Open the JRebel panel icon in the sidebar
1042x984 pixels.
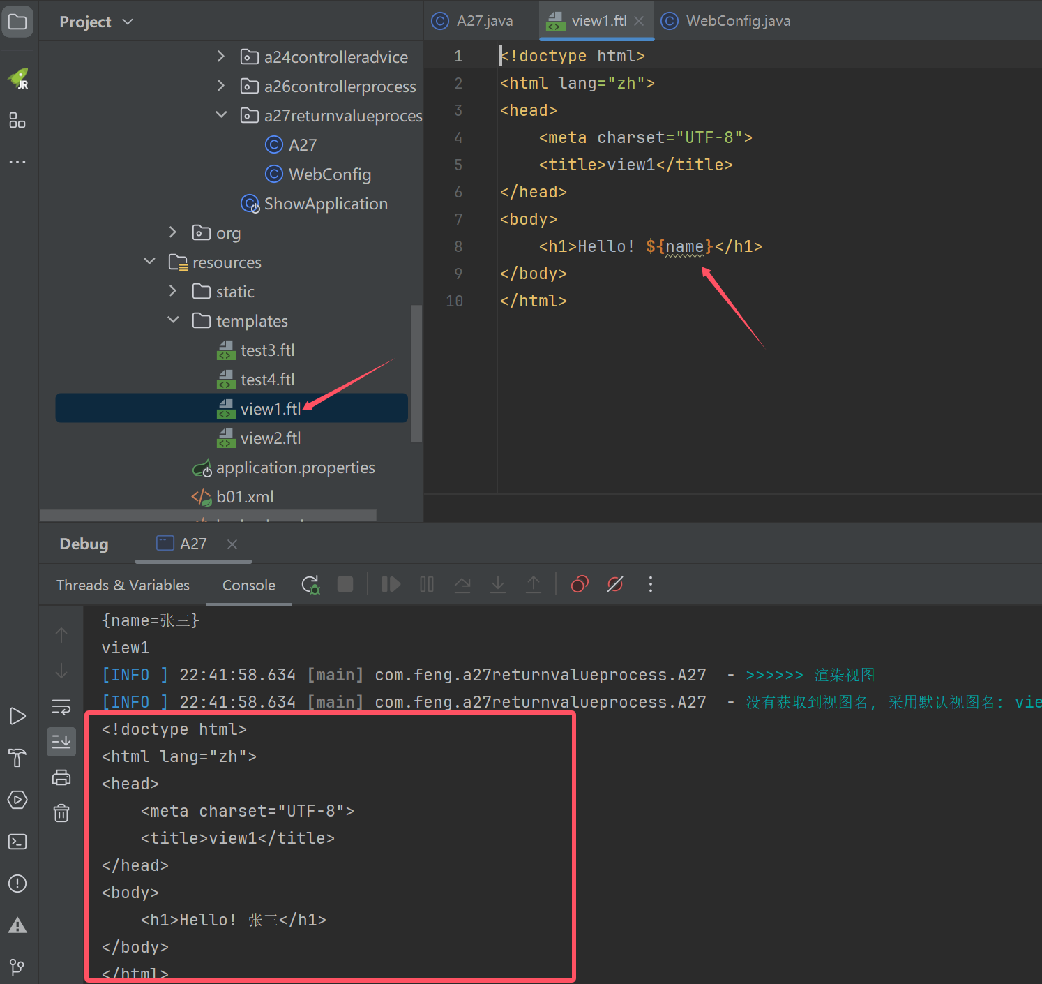18,79
